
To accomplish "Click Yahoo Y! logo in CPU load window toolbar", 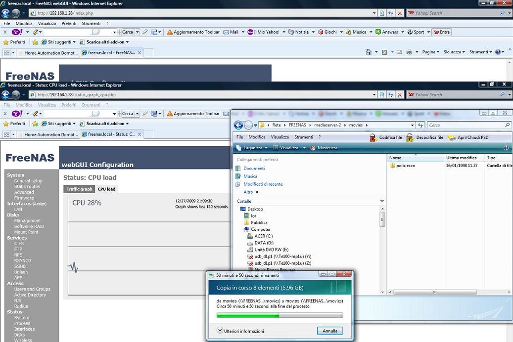I will (x=17, y=114).
